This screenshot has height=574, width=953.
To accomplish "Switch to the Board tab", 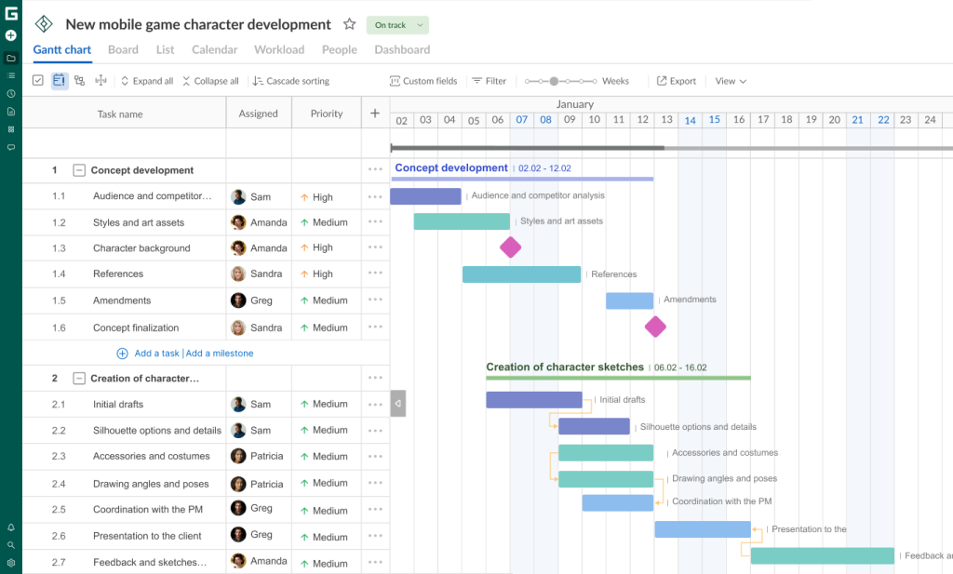I will pos(123,49).
